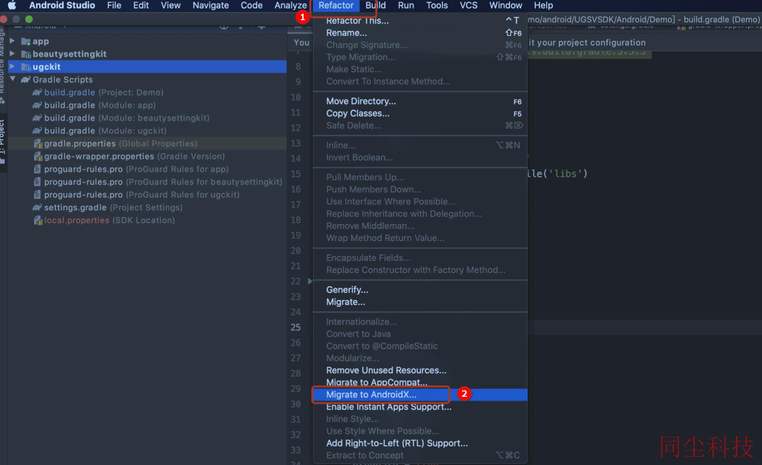The height and width of the screenshot is (465, 762).
Task: Open build.gradle (Module: beautysettingkit)
Action: tap(127, 118)
